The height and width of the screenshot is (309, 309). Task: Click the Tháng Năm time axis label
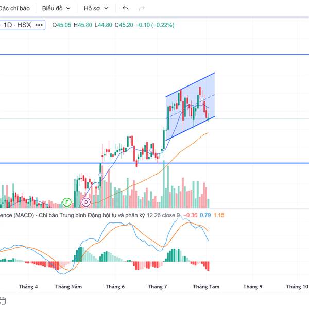68,287
